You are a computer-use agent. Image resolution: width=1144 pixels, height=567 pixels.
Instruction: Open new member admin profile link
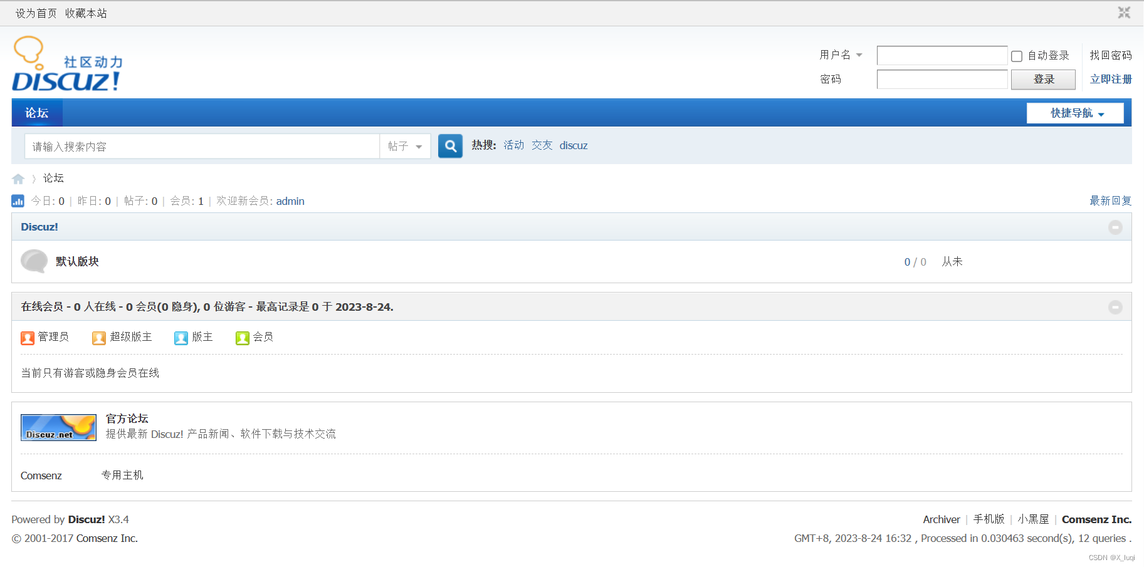coord(290,201)
